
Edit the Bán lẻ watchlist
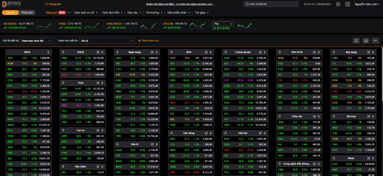(152, 144)
